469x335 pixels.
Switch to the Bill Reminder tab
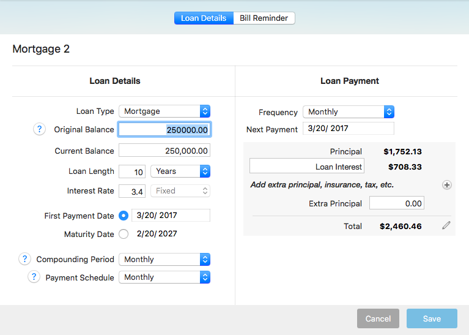click(x=264, y=18)
